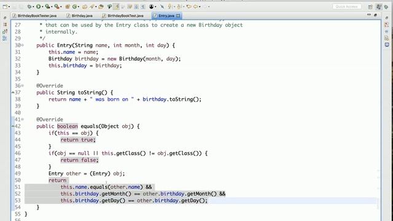Open the Debug configurations dropdown arrow
This screenshot has width=393, height=221.
tap(33, 7)
